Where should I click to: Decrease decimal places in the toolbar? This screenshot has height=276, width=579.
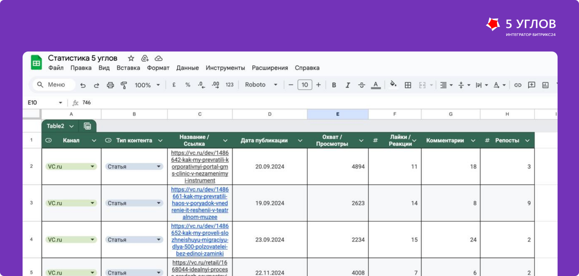coord(202,85)
